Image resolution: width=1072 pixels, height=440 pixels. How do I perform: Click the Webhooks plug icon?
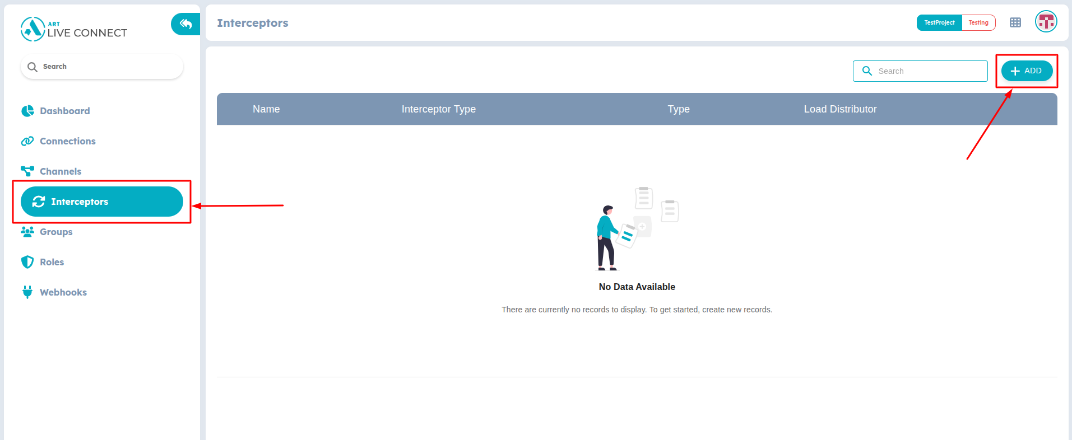(x=27, y=292)
